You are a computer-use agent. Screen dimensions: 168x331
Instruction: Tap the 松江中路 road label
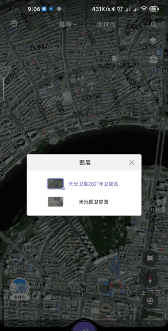coord(108,124)
